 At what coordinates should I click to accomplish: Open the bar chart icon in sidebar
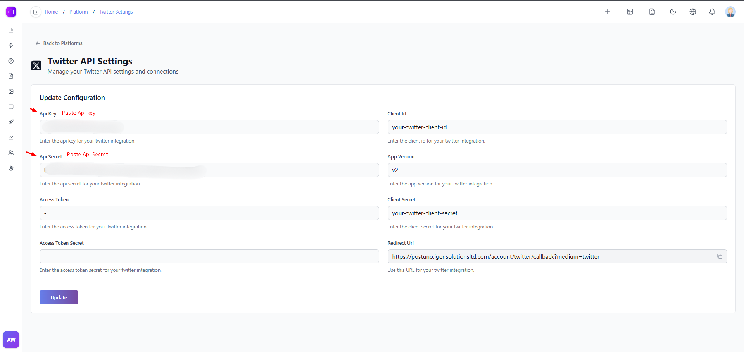pyautogui.click(x=11, y=30)
